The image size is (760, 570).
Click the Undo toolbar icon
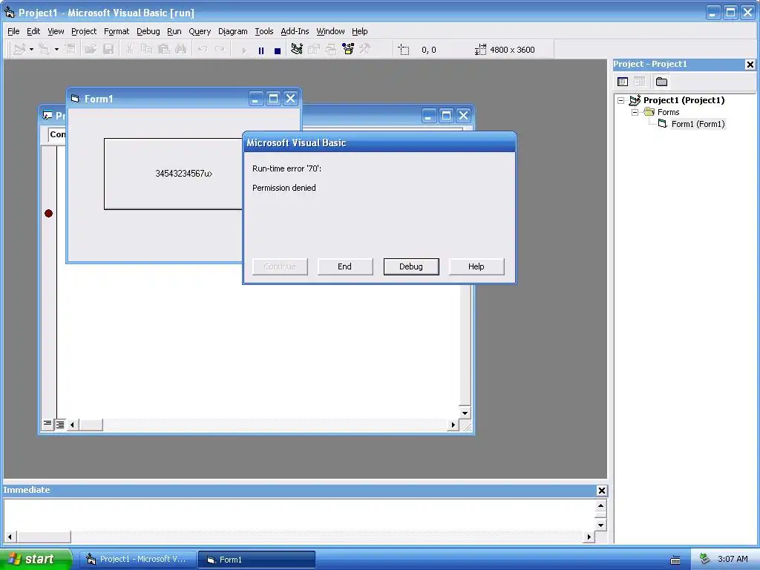(203, 50)
